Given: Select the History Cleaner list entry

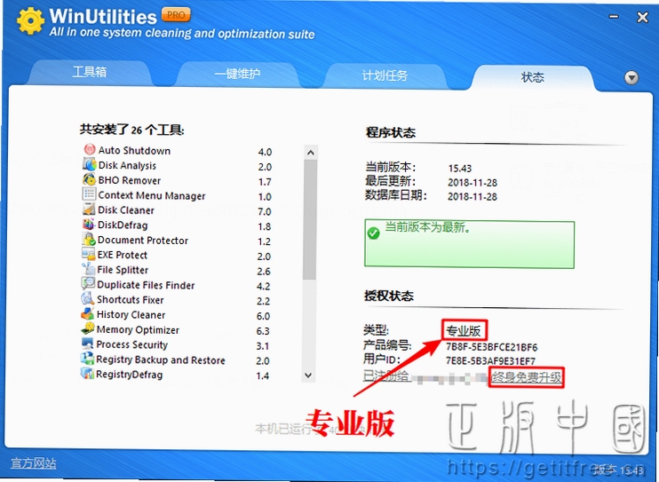Looking at the screenshot, I should coord(175,315).
